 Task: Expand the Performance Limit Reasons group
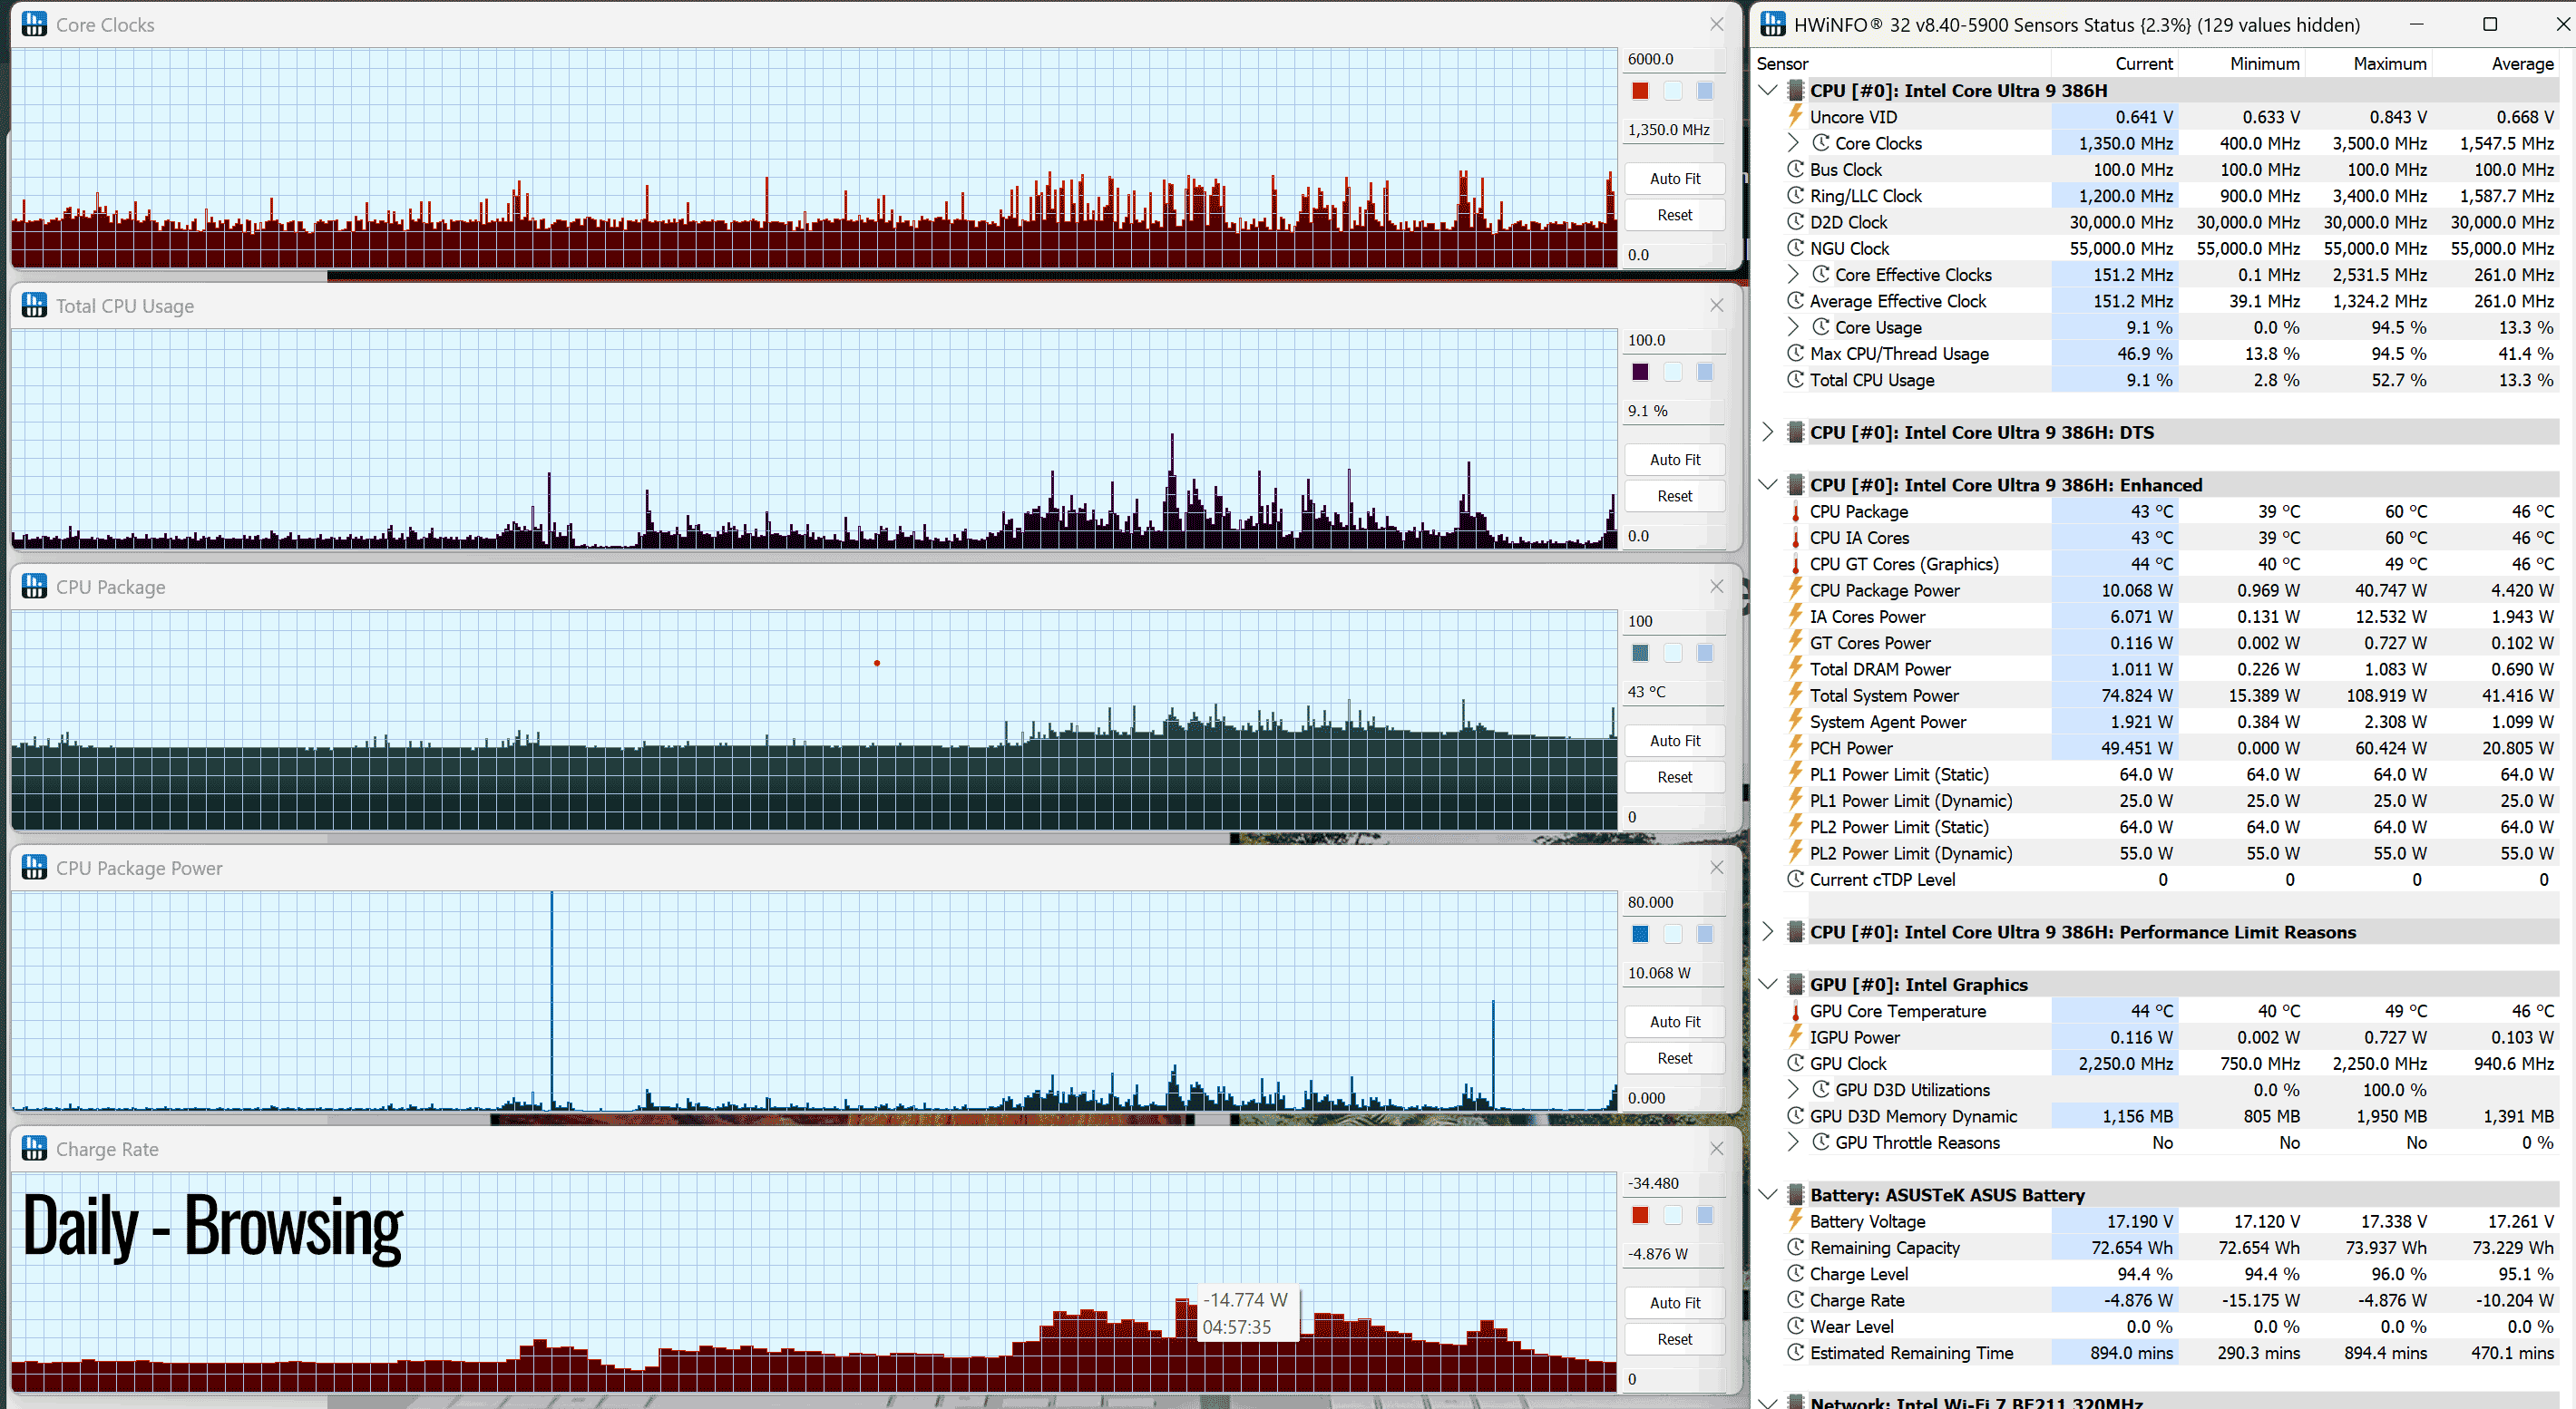tap(1767, 931)
